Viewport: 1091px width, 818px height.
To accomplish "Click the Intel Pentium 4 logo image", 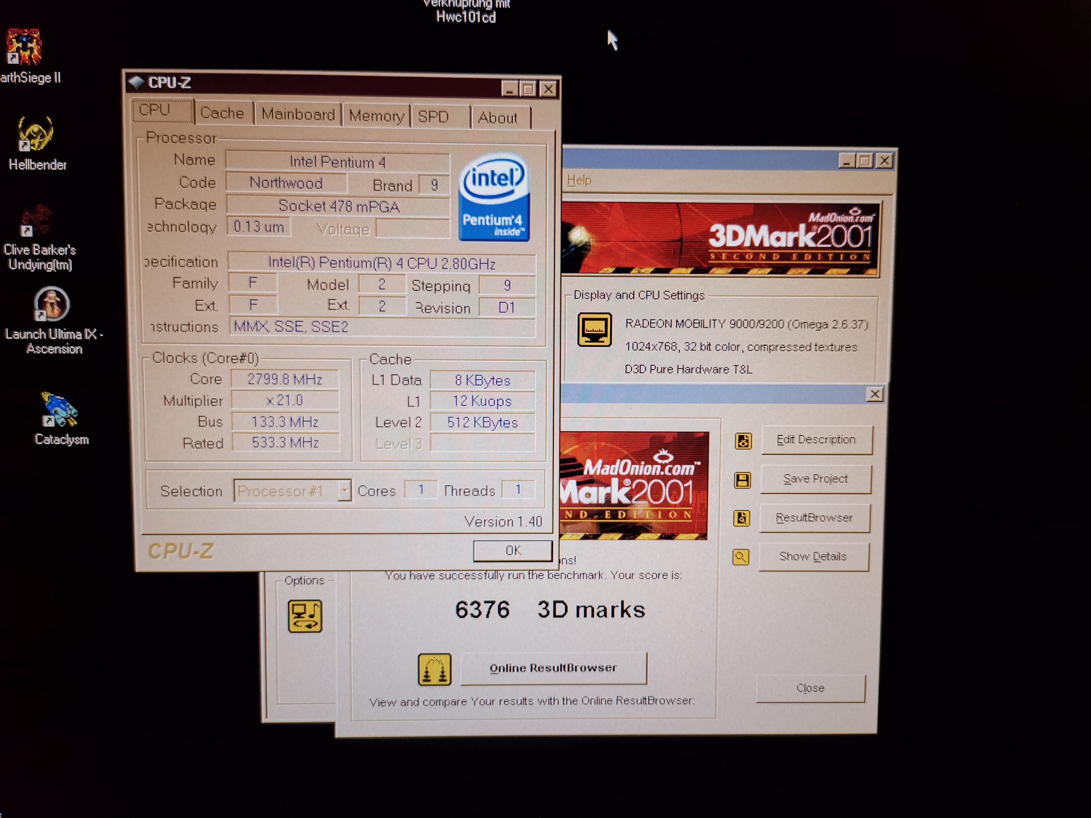I will [x=494, y=197].
